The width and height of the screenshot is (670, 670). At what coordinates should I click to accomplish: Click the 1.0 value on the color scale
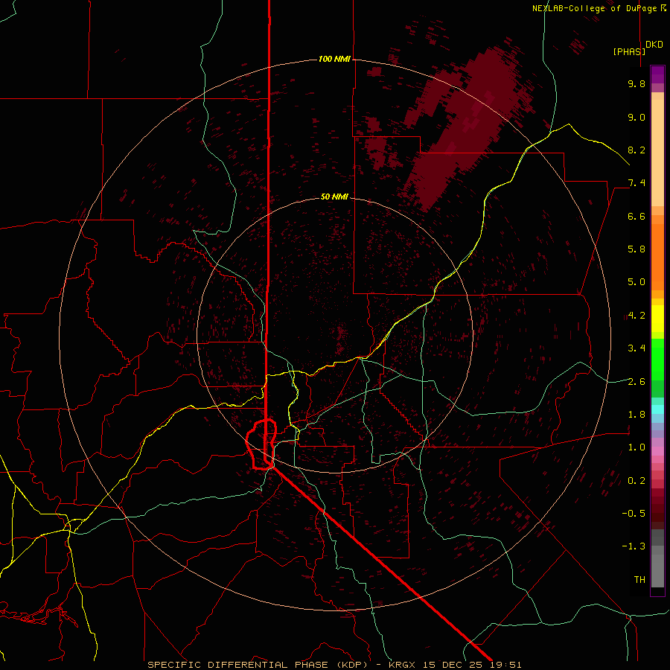pos(636,447)
